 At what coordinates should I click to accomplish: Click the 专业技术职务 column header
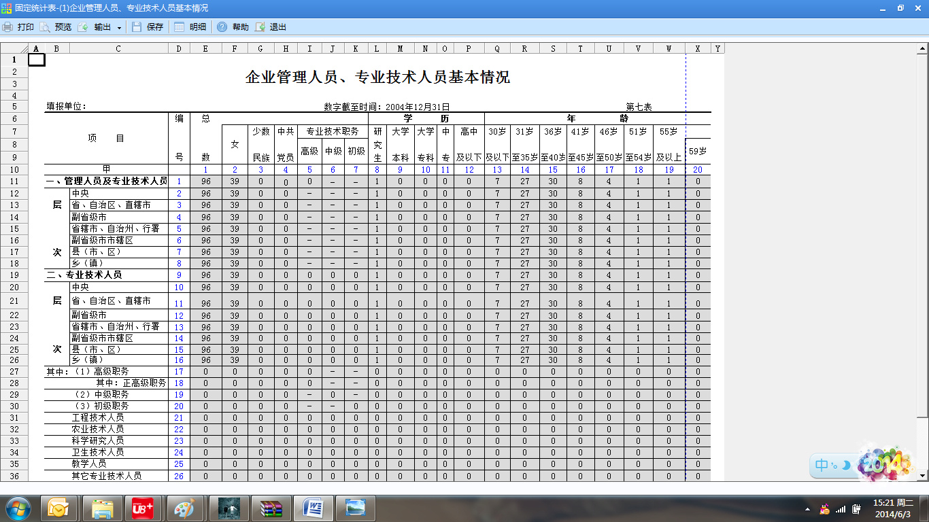(333, 132)
